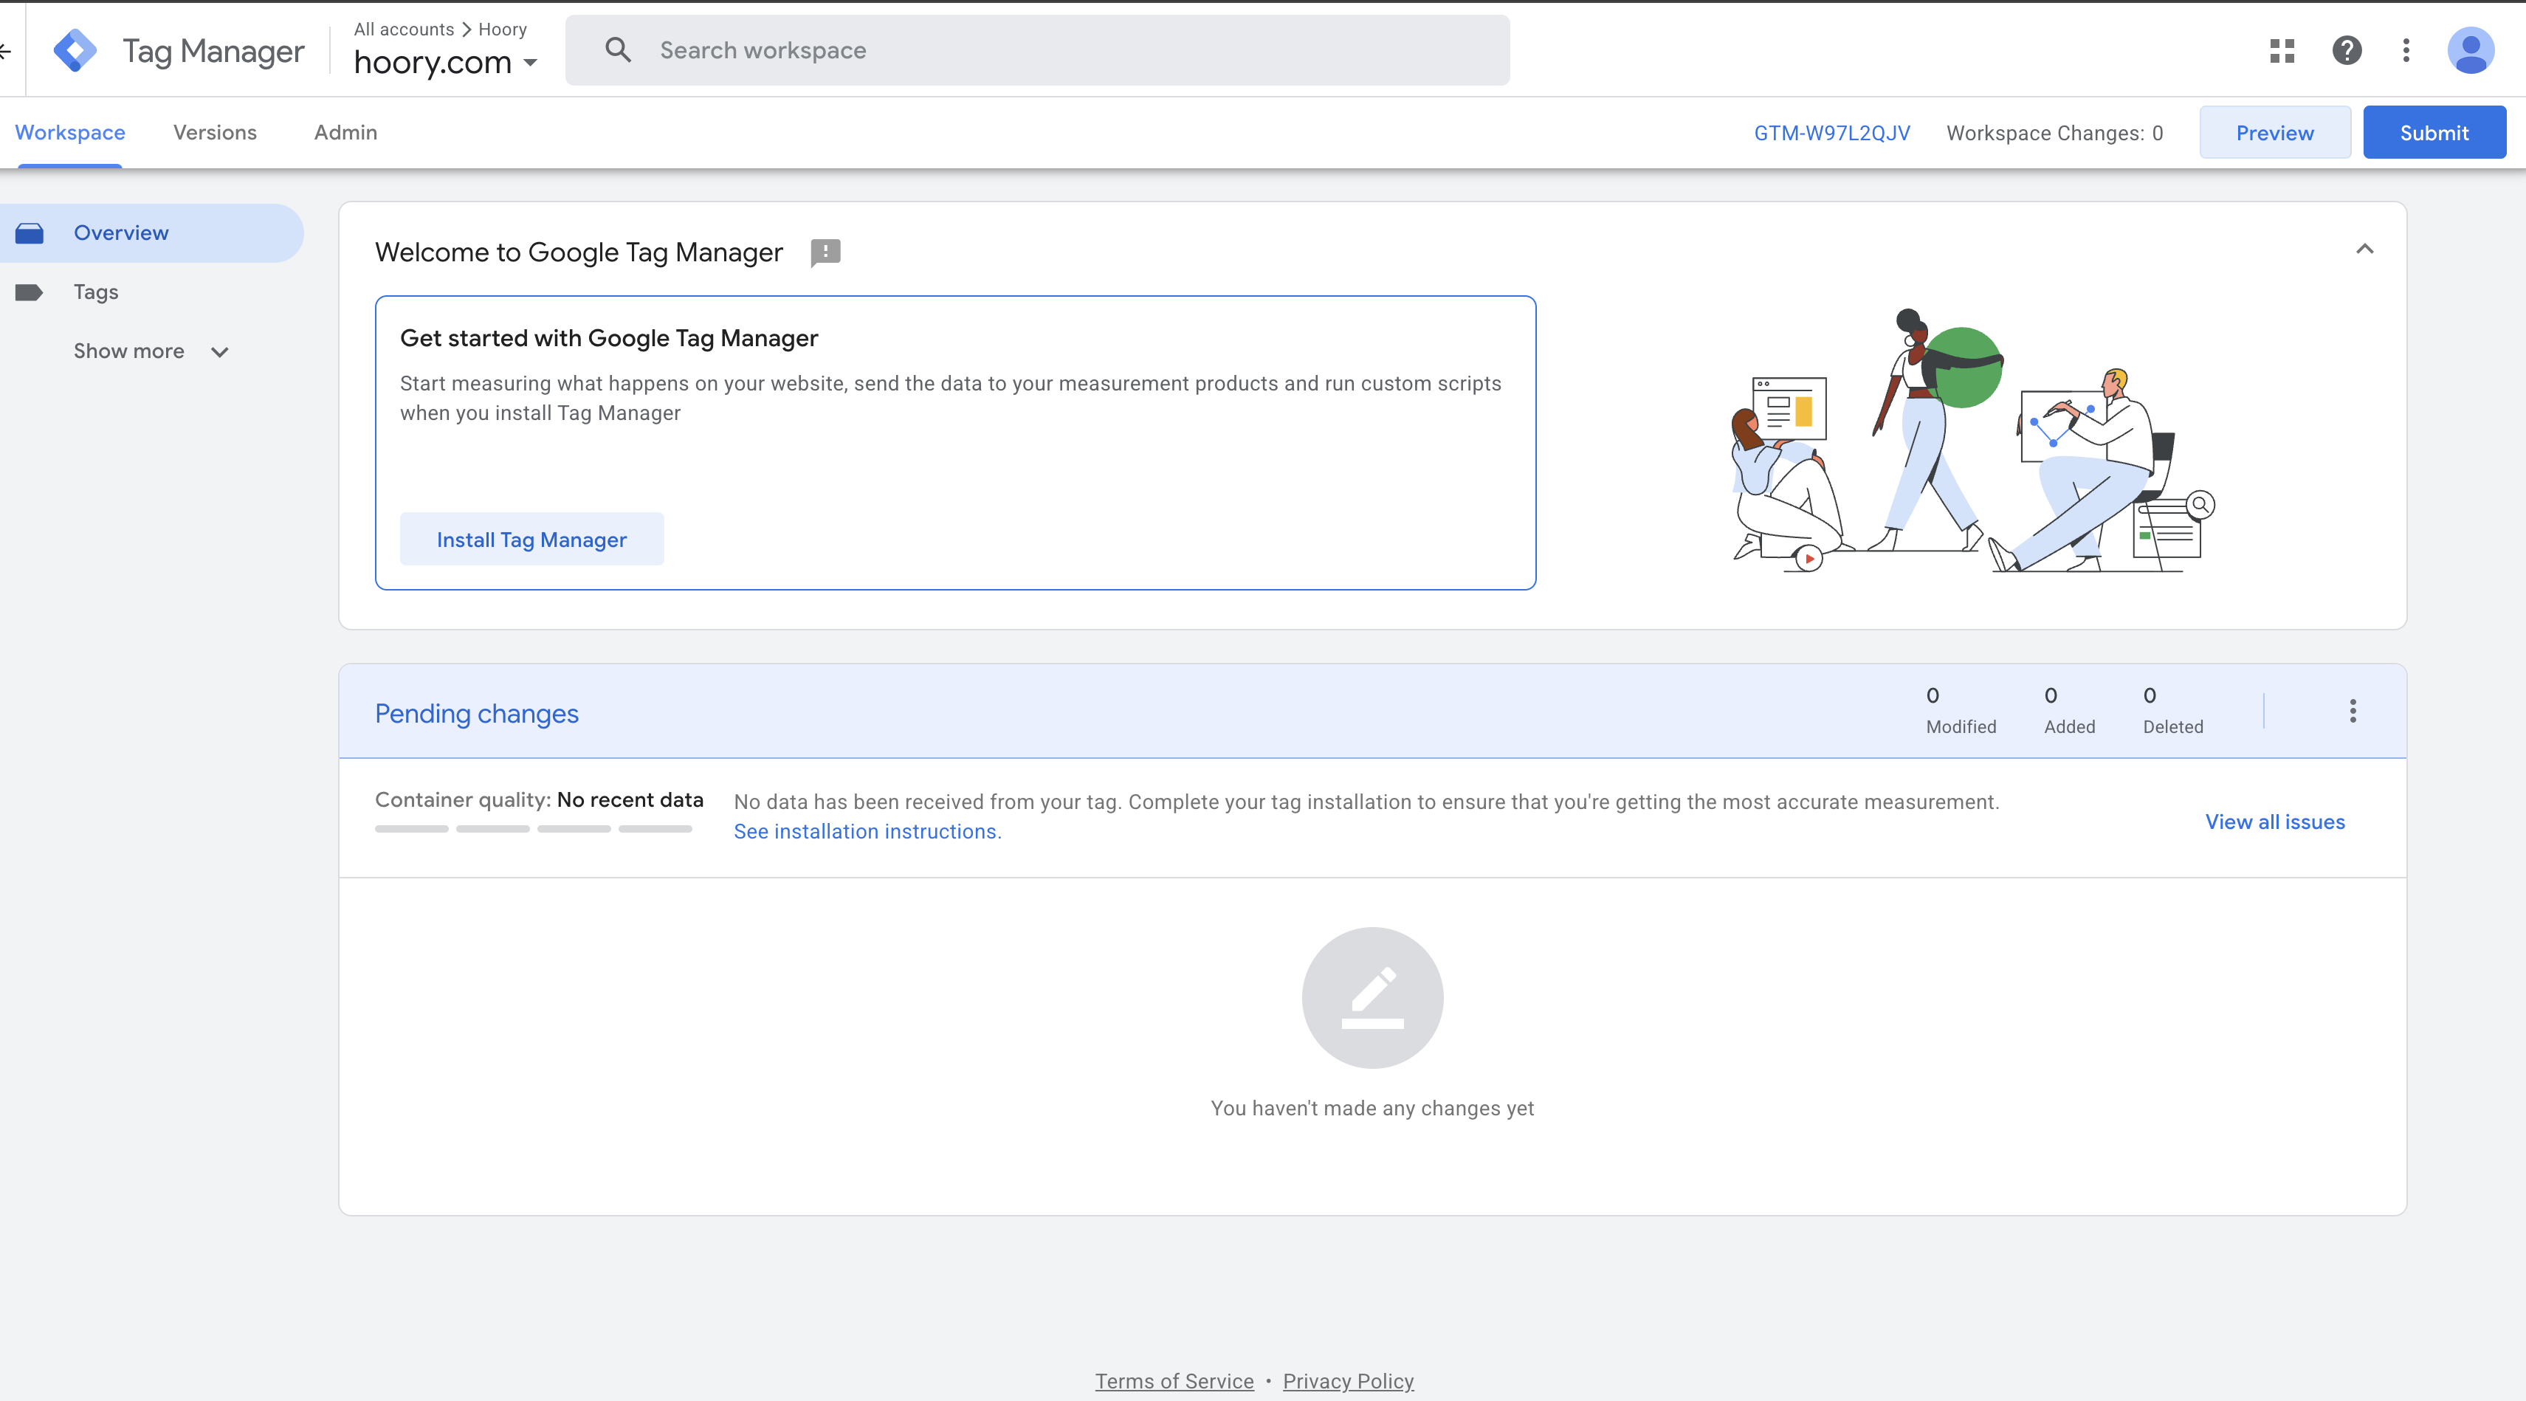Switch to the Versions tab
This screenshot has width=2526, height=1401.
pyautogui.click(x=215, y=132)
